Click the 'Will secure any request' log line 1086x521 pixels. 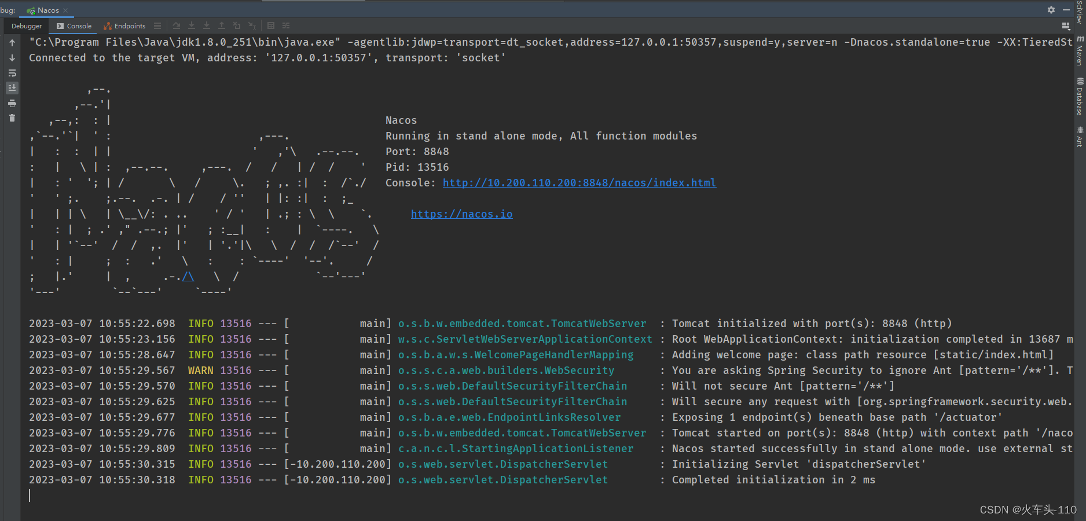point(551,402)
